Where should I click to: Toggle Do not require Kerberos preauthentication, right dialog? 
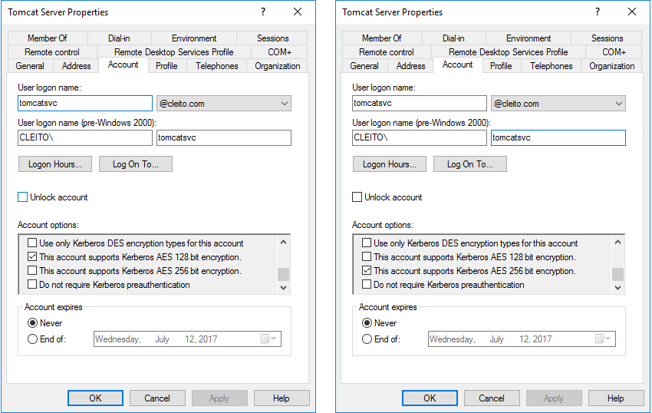click(x=367, y=284)
